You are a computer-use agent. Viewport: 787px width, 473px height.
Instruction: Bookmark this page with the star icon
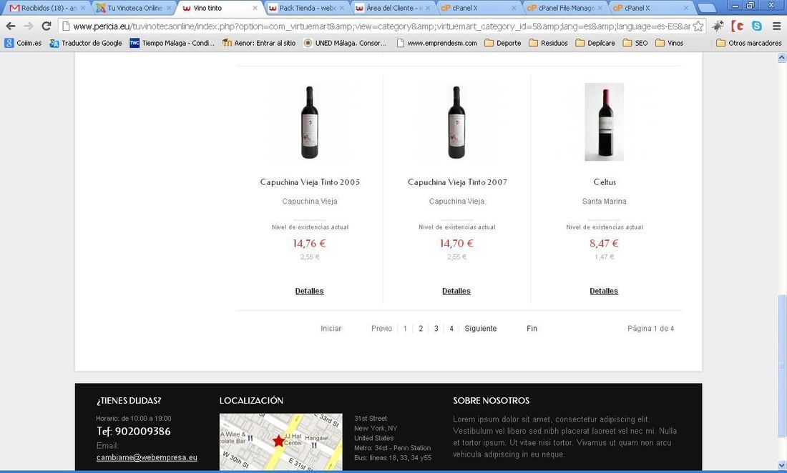698,26
